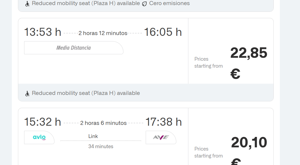Select the AVE train logo
The height and width of the screenshot is (165, 300).
161,137
